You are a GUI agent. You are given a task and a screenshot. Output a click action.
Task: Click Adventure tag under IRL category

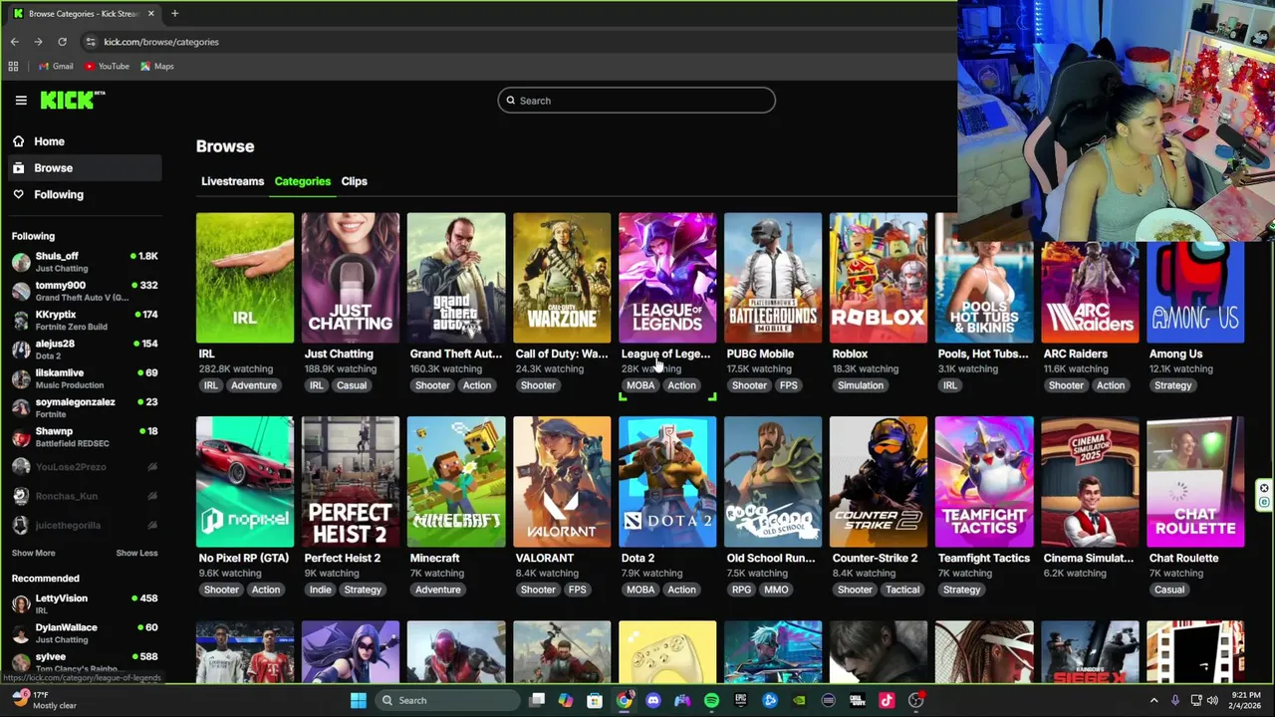[x=254, y=385]
